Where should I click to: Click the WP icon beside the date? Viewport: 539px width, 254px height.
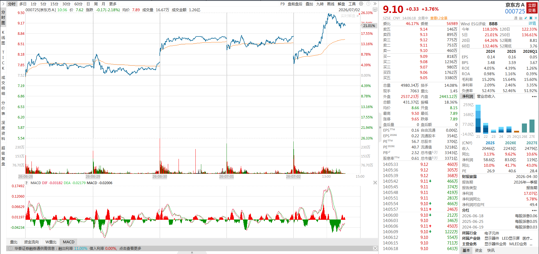pos(375,10)
